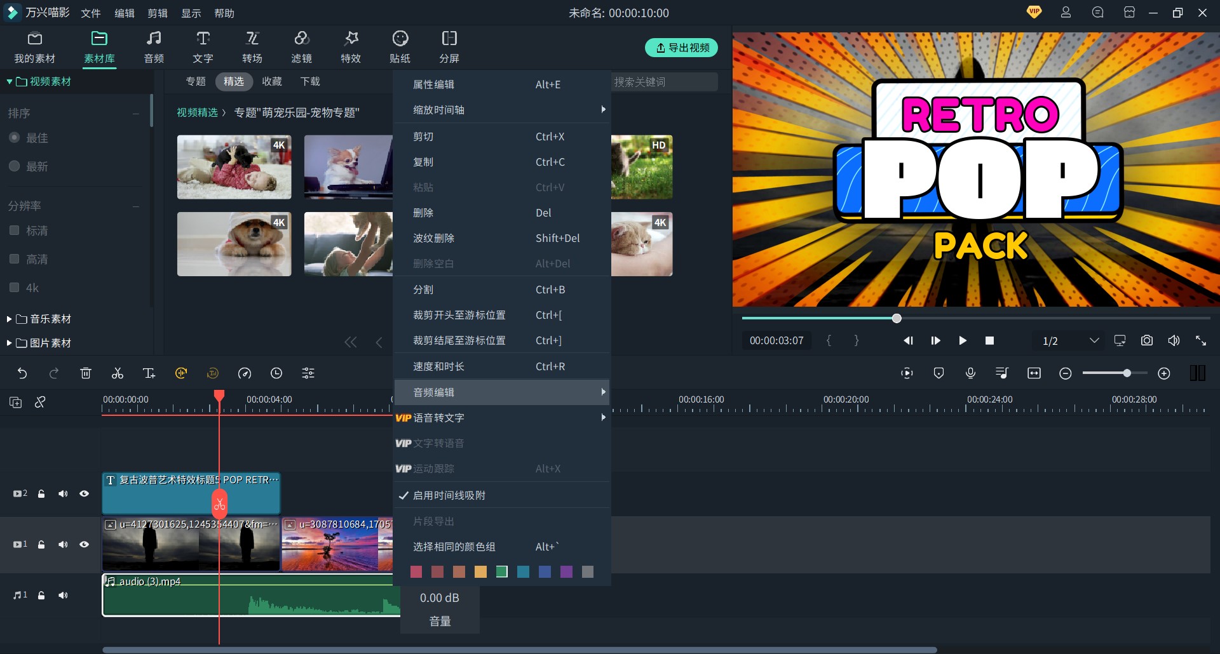1220x654 pixels.
Task: Redo the last edit
Action: coord(54,373)
